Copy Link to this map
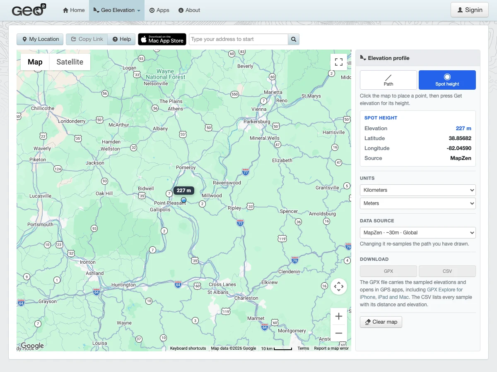This screenshot has height=372, width=497. 87,39
